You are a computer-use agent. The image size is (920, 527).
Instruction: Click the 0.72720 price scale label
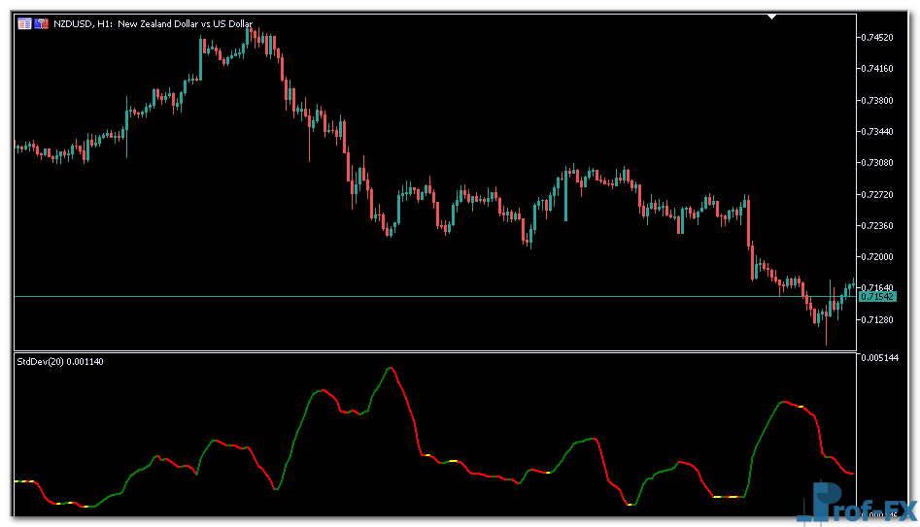pos(877,194)
